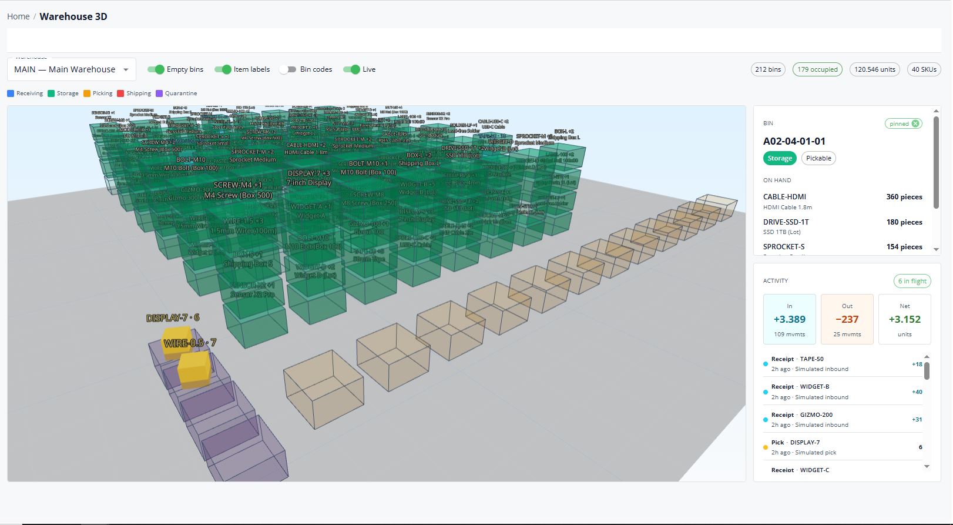This screenshot has height=525, width=953.
Task: Enable the Bin codes switch
Action: 288,69
